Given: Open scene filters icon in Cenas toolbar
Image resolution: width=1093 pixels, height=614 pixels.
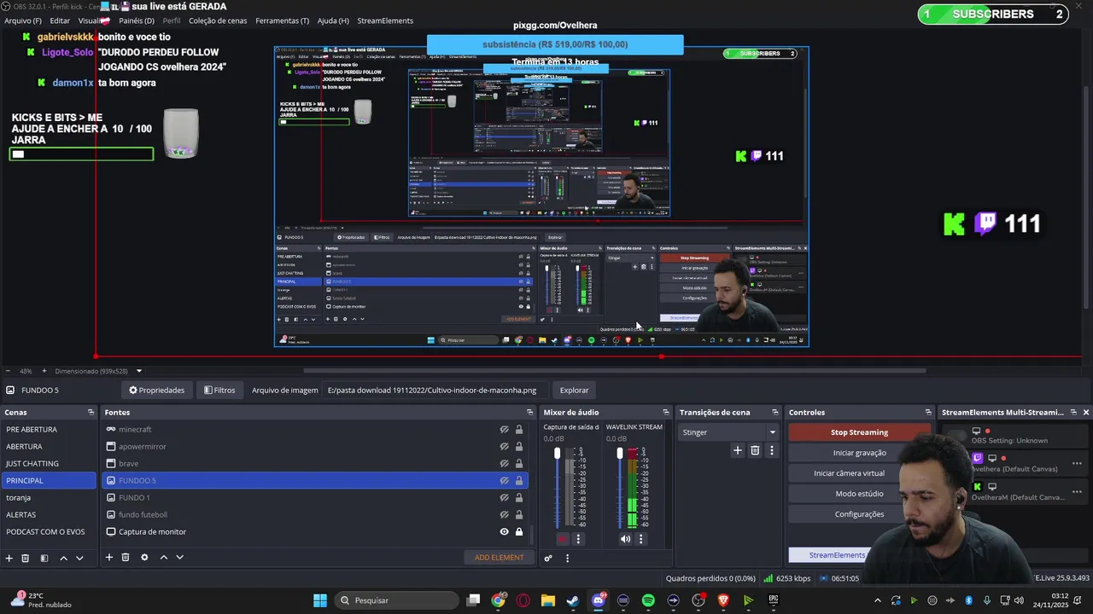Looking at the screenshot, I should pos(44,558).
